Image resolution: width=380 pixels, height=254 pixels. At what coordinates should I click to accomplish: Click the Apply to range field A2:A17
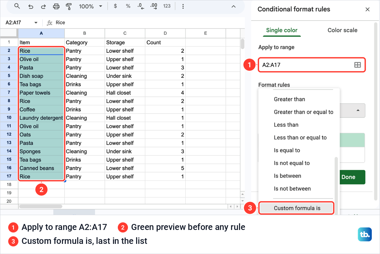coord(312,65)
